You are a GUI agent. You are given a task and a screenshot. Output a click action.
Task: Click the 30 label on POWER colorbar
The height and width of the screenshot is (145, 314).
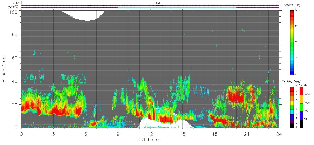point(296,26)
